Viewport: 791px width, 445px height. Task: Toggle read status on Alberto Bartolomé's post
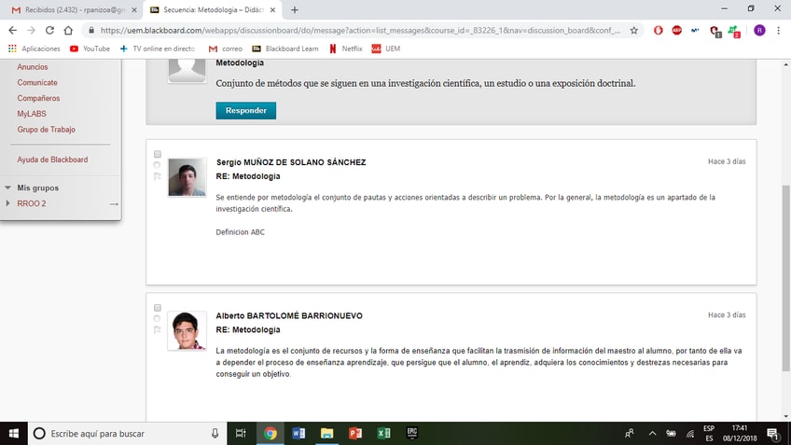click(157, 318)
